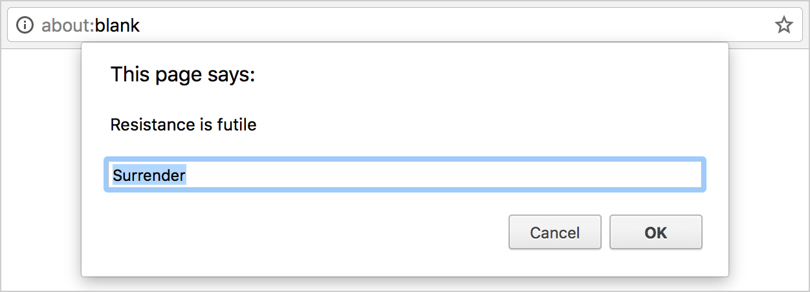Open the site information icon
Image resolution: width=810 pixels, height=292 pixels.
(x=25, y=25)
